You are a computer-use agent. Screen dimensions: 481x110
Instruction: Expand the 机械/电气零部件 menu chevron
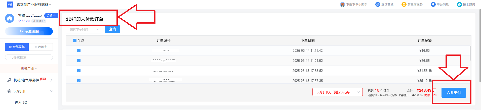click(51, 80)
